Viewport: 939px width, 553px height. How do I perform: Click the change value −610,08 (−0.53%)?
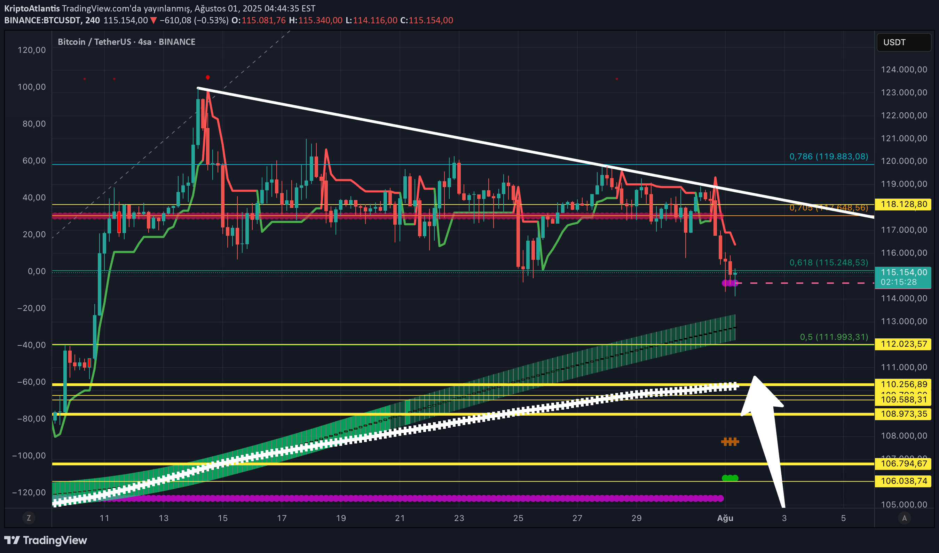(x=194, y=20)
